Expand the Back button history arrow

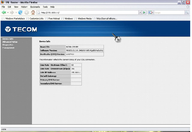click(x=8, y=12)
